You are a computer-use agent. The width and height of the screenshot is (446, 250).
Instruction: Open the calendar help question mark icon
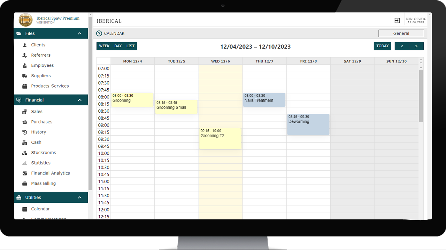(x=99, y=33)
